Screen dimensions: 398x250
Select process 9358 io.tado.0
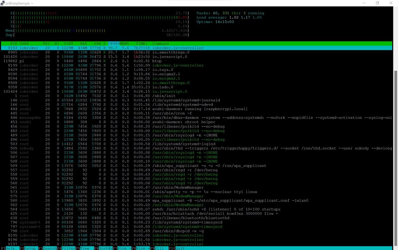pyautogui.click(x=196, y=87)
